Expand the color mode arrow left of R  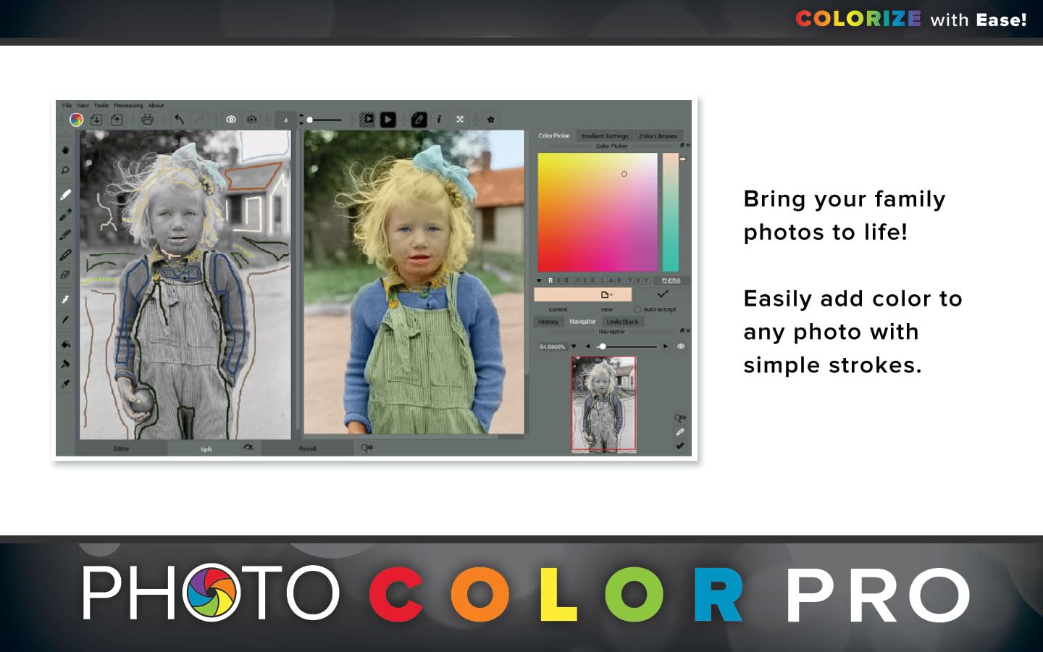pyautogui.click(x=540, y=280)
